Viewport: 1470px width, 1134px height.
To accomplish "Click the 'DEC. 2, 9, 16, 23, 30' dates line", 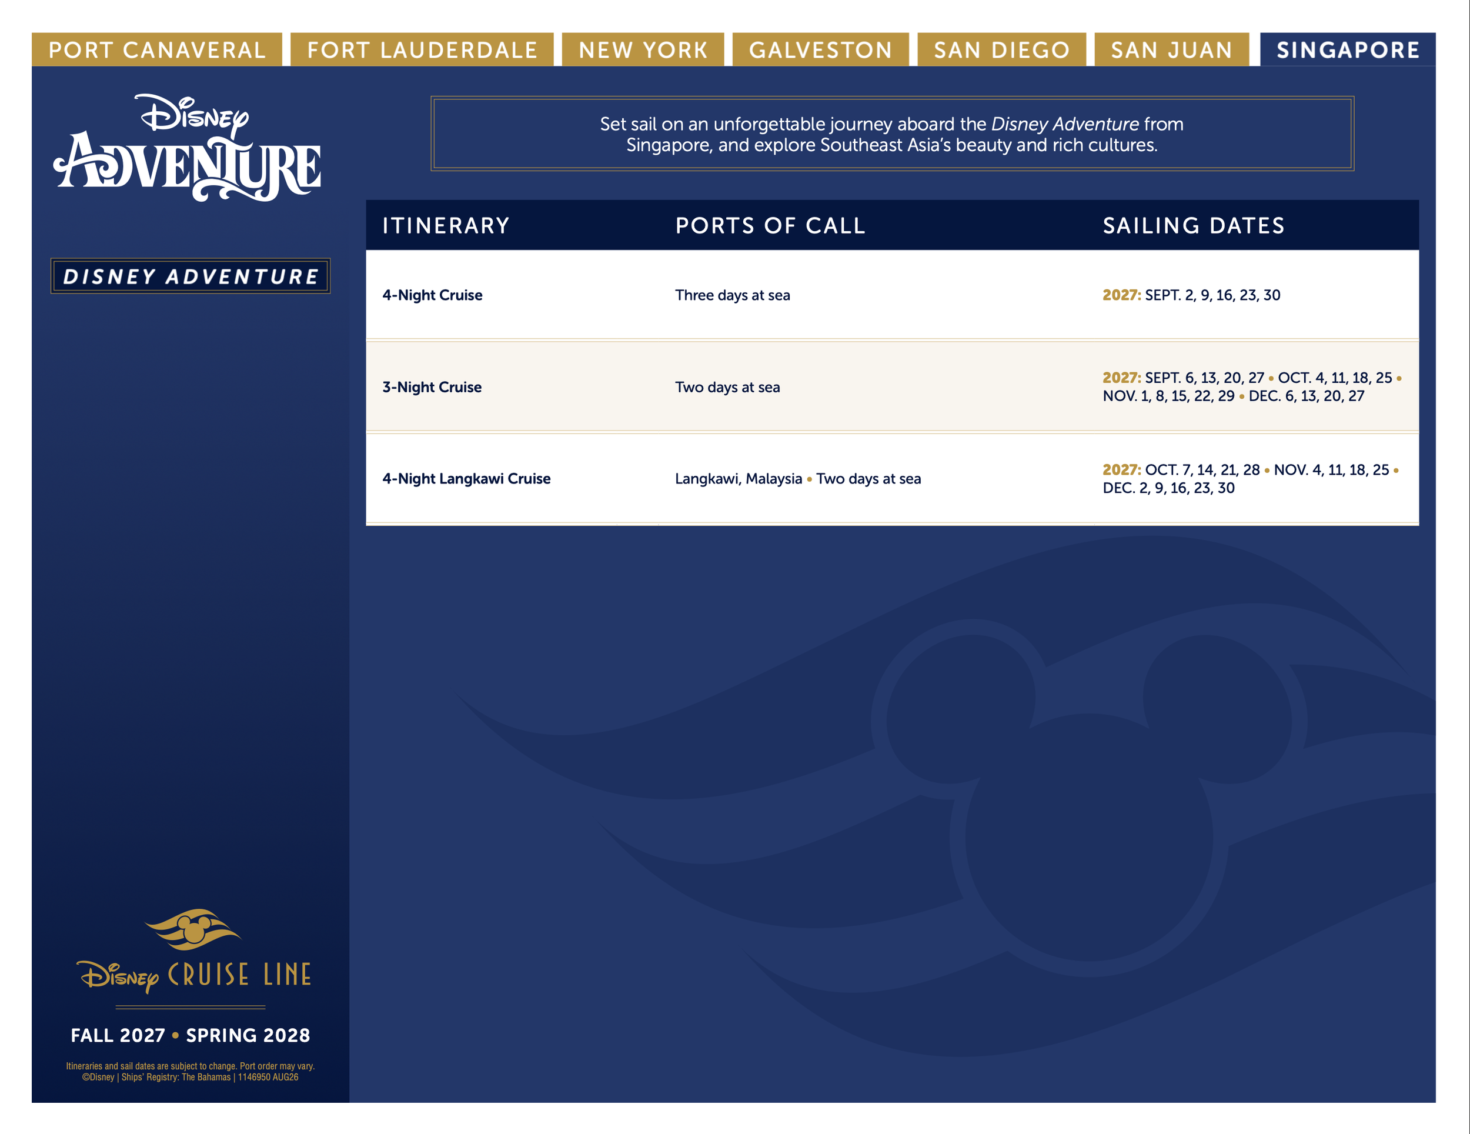I will (1168, 488).
